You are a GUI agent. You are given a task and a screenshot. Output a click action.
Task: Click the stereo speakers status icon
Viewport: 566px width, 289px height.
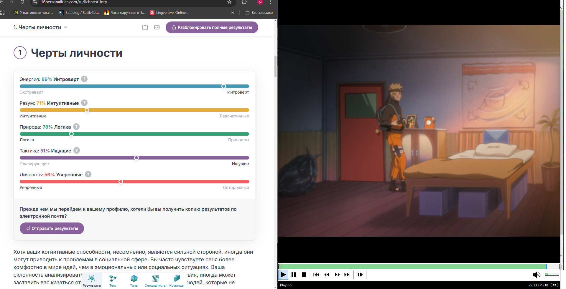click(x=555, y=285)
